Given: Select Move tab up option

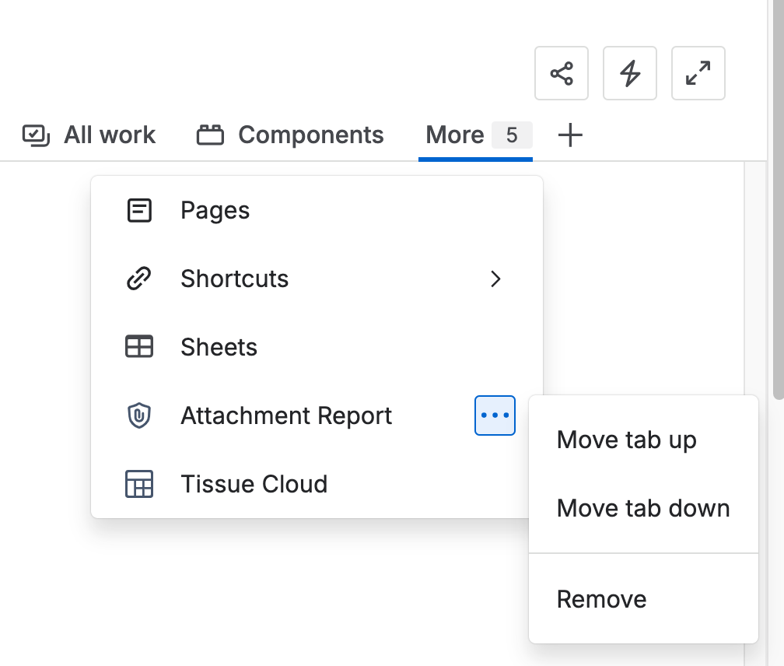Looking at the screenshot, I should [x=626, y=440].
